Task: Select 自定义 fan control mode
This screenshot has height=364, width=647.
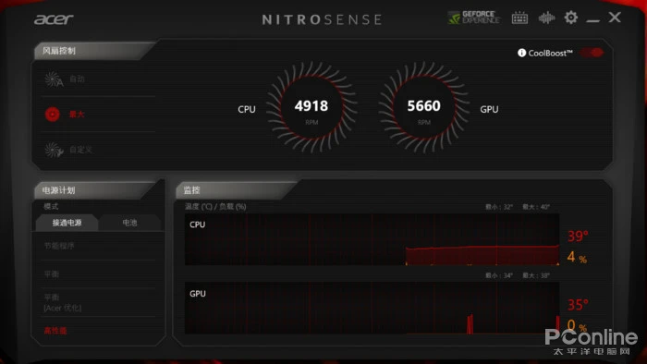Action: click(81, 150)
